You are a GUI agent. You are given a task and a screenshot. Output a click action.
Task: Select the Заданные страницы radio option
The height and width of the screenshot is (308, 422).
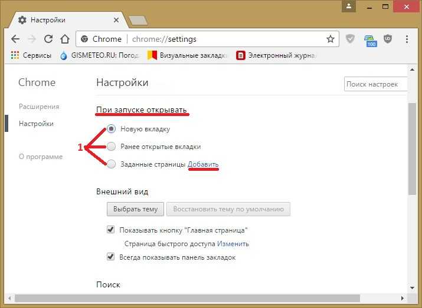(111, 164)
